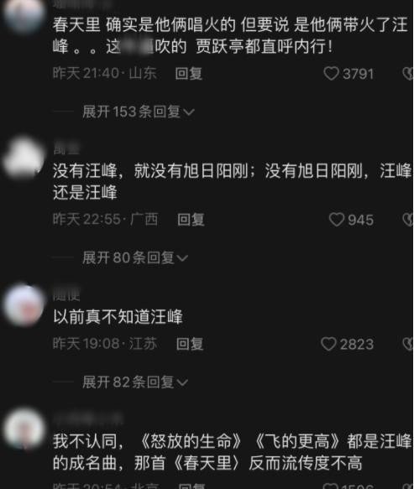Dislike the 山东 comment via broken heart

408,74
